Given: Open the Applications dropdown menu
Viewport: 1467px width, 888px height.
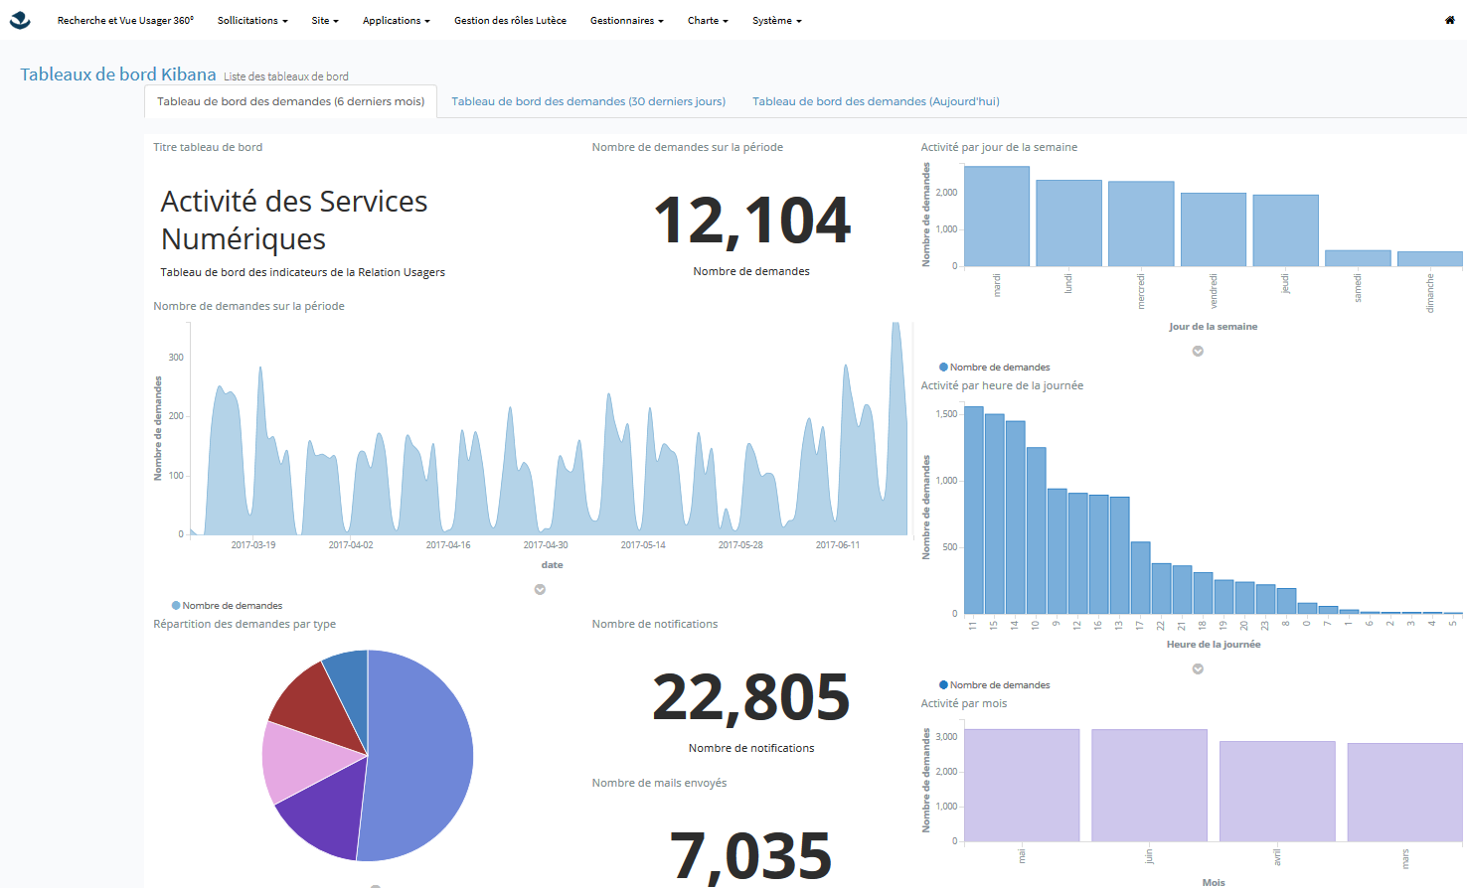Looking at the screenshot, I should click(396, 20).
